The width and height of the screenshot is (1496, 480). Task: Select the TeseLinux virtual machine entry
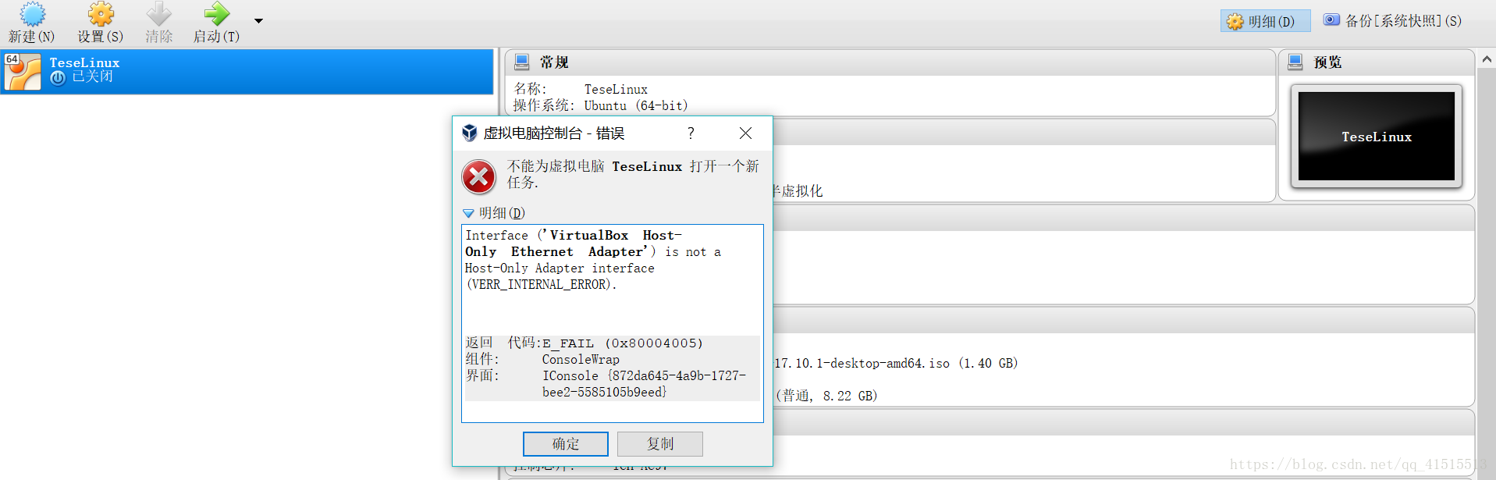tap(247, 71)
